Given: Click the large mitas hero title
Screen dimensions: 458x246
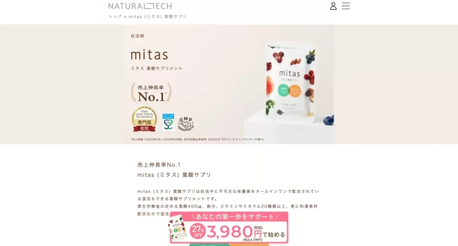Looking at the screenshot, I should tap(149, 55).
